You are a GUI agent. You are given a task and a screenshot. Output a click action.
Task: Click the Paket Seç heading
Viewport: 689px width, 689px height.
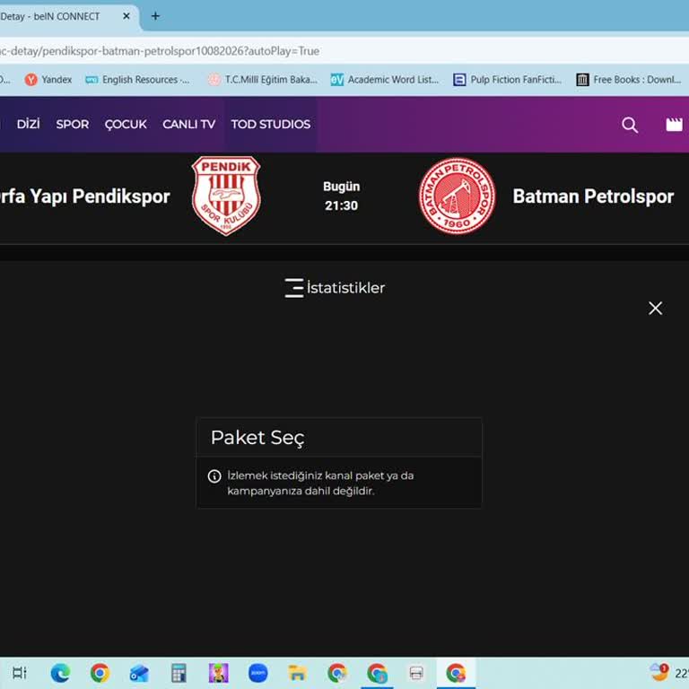257,438
